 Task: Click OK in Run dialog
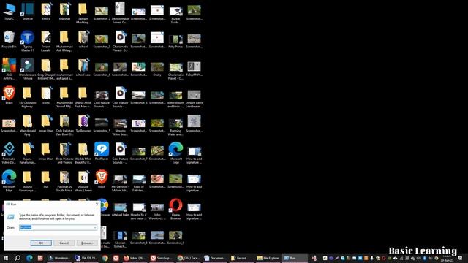click(x=41, y=243)
